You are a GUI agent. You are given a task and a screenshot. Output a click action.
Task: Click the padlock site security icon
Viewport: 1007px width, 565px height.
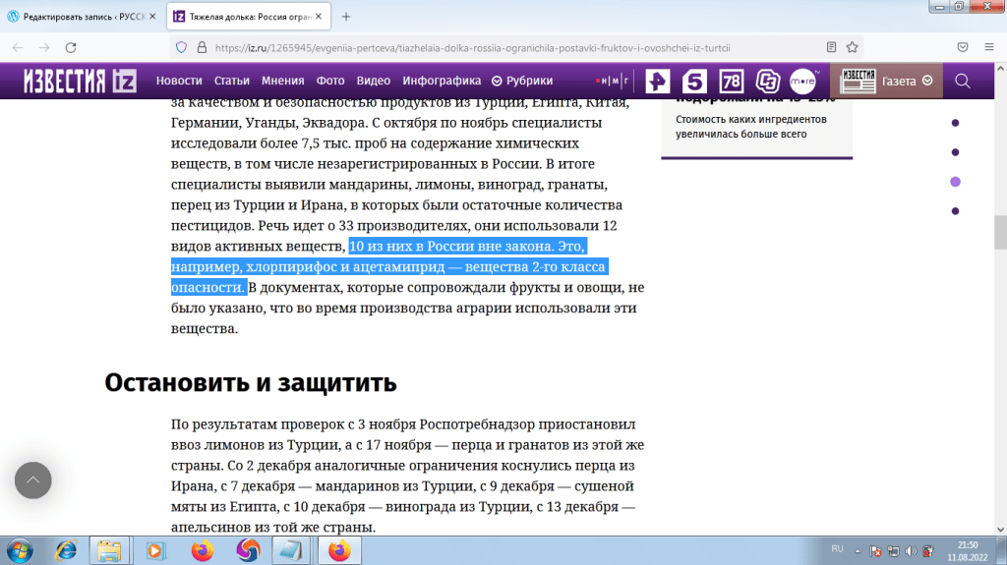click(x=202, y=47)
